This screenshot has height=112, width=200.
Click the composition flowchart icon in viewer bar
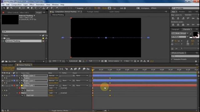(144, 61)
